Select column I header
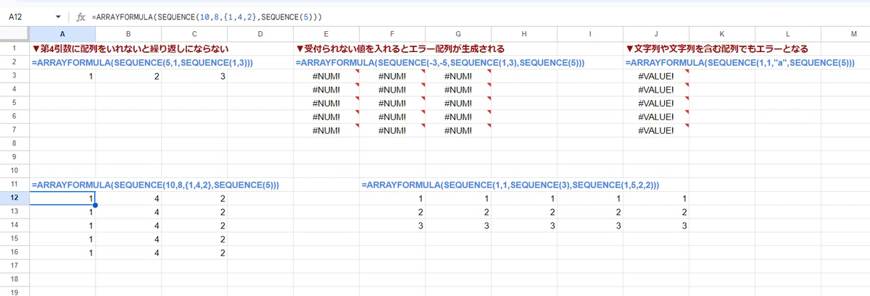The image size is (870, 296). (x=590, y=34)
